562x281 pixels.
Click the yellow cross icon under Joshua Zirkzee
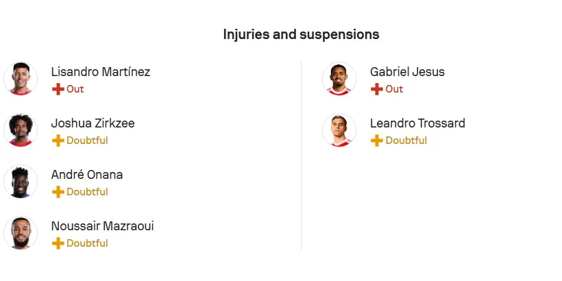pyautogui.click(x=58, y=140)
